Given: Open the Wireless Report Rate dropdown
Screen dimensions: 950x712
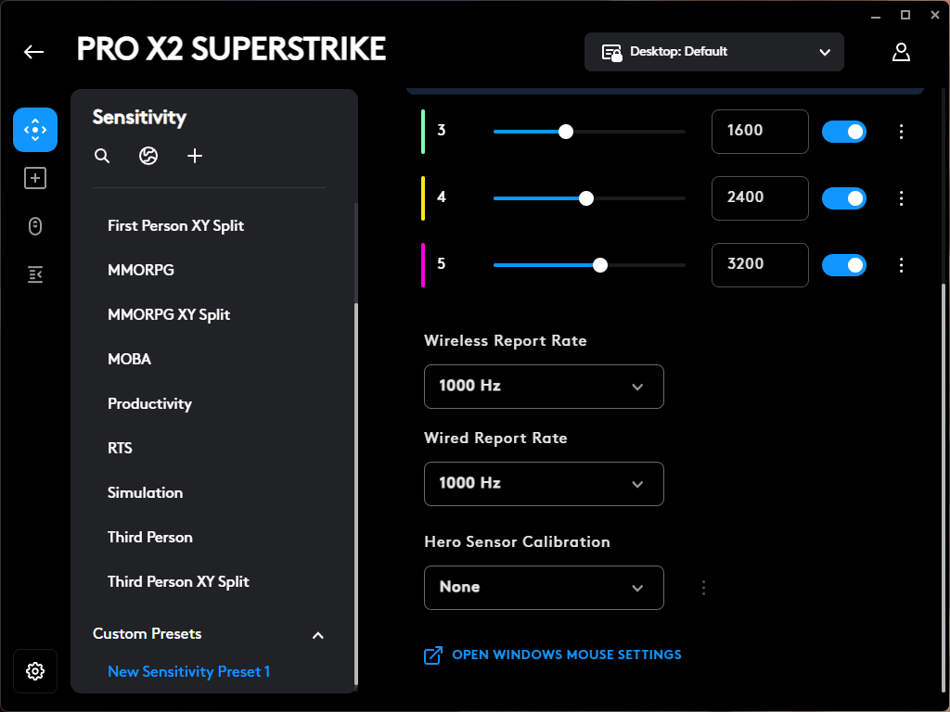Looking at the screenshot, I should (x=544, y=387).
